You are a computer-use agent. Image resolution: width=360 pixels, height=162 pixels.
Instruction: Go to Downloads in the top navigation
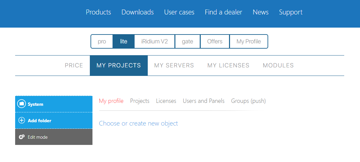coord(138,12)
